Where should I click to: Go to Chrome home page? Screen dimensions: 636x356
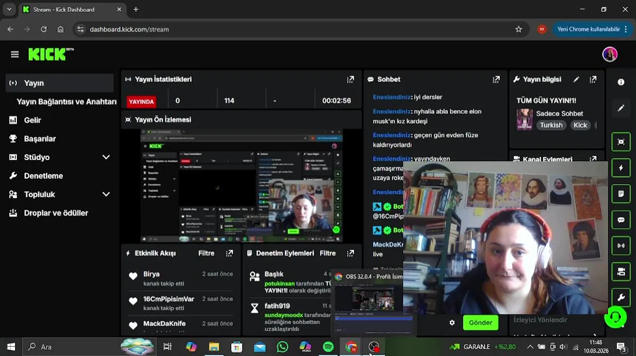[x=60, y=29]
